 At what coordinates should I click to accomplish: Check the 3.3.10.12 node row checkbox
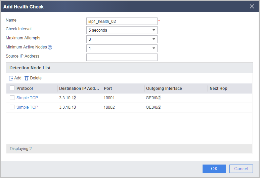[x=12, y=98]
